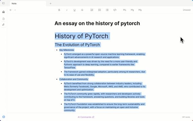Open the Home icon in the sidebar
Viewport: 193px width, 121px height.
click(x=4, y=12)
